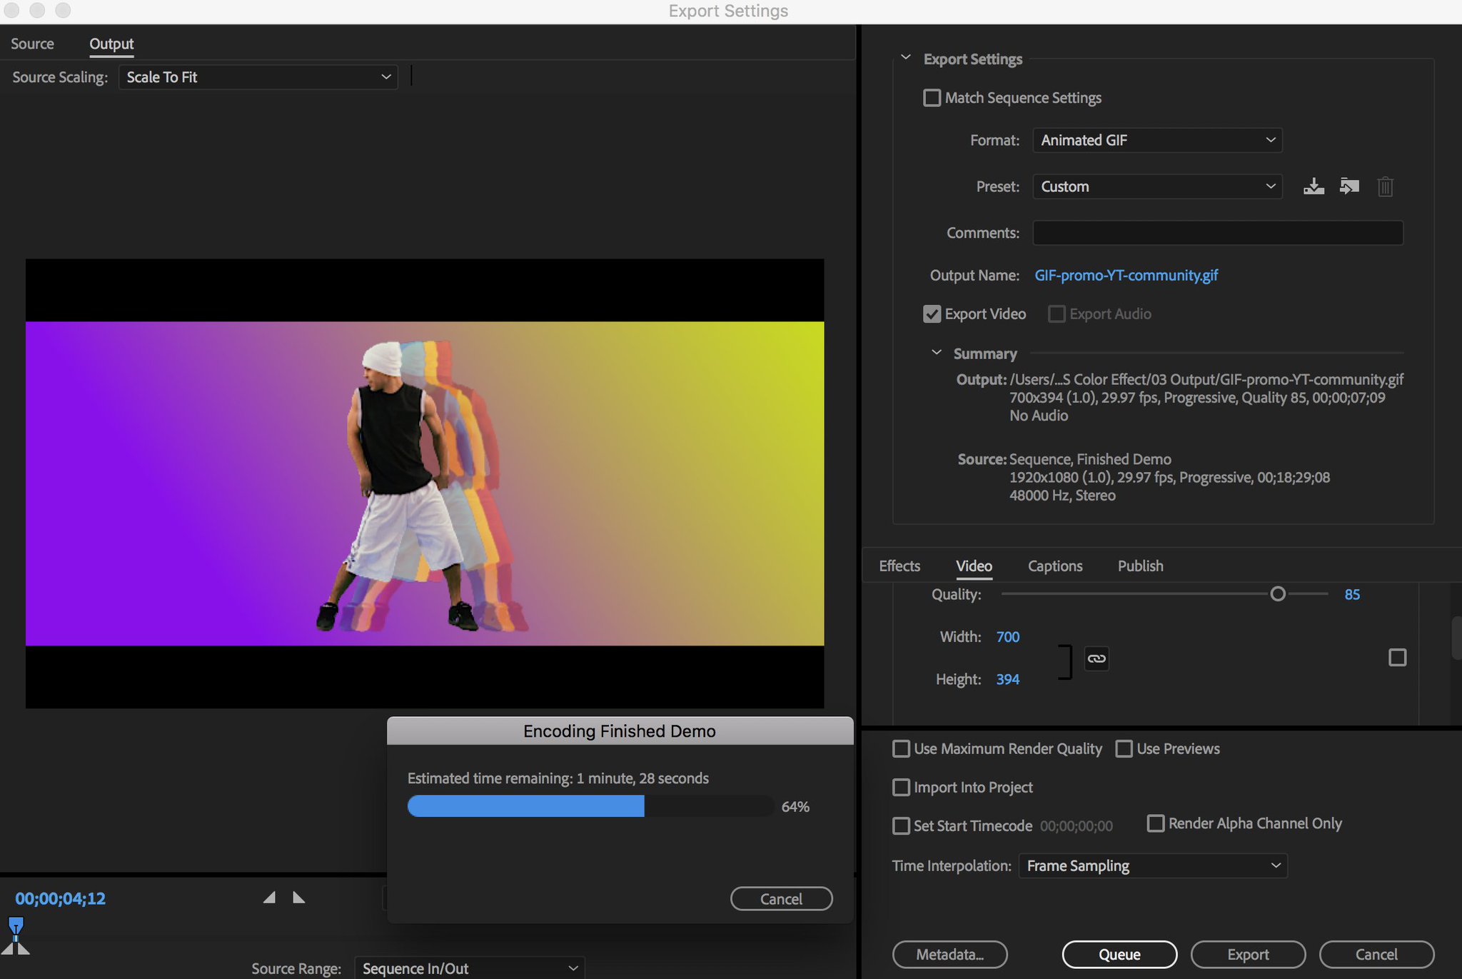Open the Format dropdown showing Animated GIF
Screen dimensions: 1462x979
click(1156, 140)
